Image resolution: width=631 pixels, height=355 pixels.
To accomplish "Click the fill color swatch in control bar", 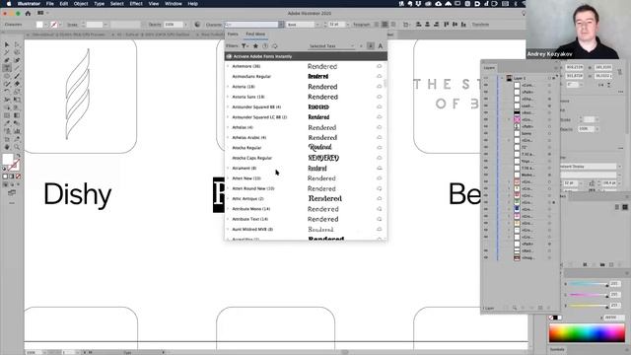I will 39,25.
